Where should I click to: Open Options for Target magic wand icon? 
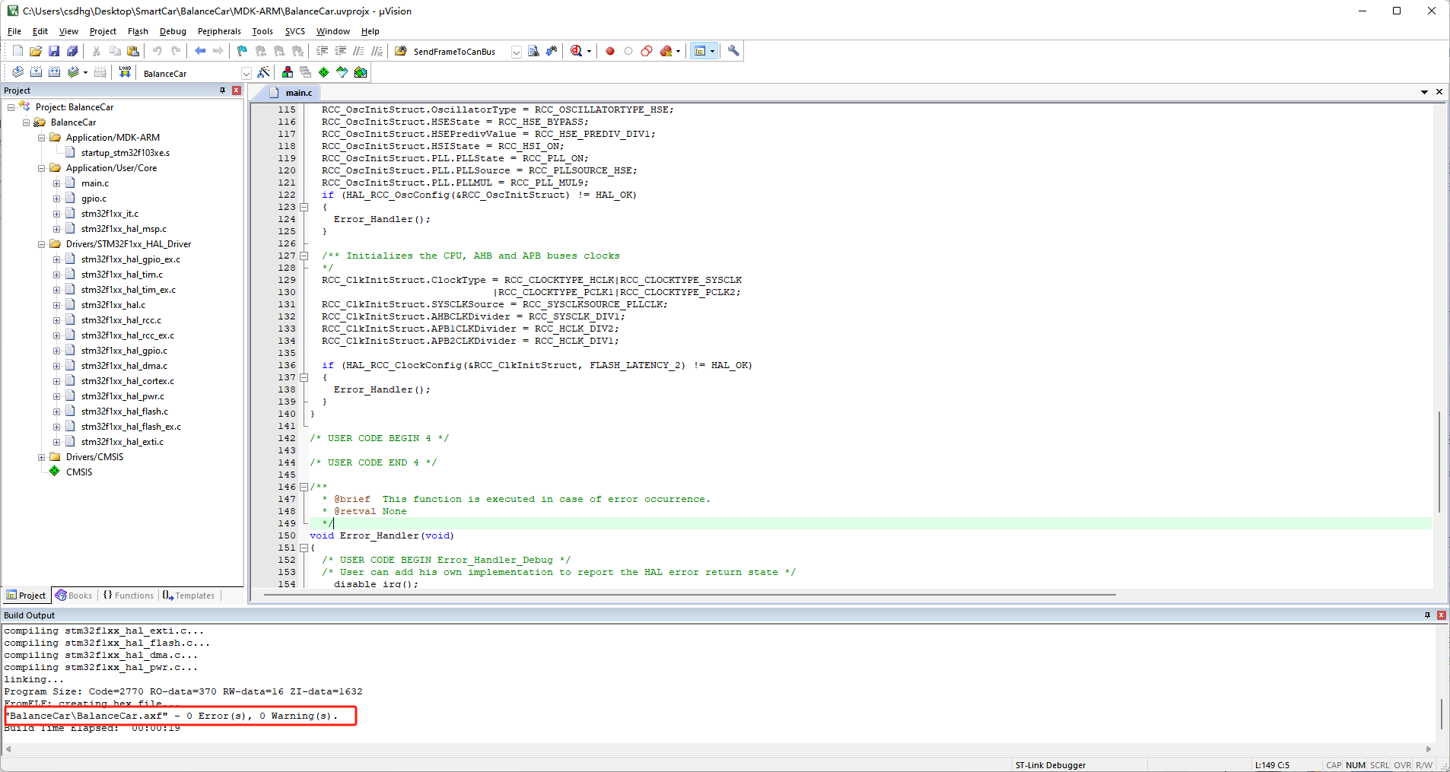264,72
